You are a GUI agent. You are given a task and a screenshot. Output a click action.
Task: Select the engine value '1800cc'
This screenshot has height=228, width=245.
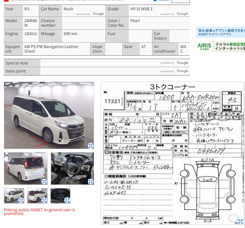tap(30, 34)
